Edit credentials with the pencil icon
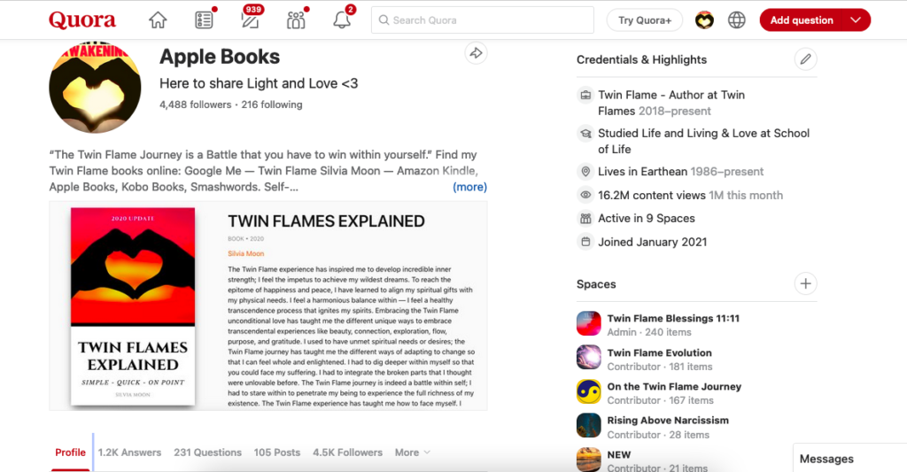The image size is (907, 472). 805,59
